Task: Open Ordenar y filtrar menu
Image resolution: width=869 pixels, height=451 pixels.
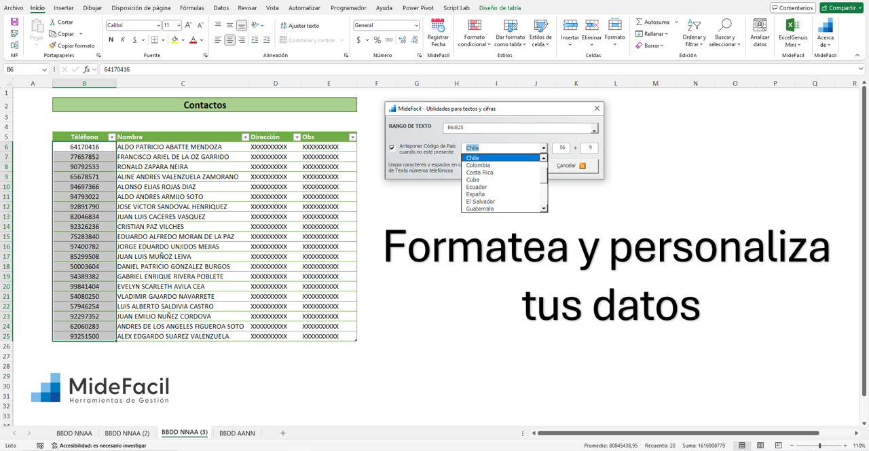Action: pyautogui.click(x=694, y=33)
